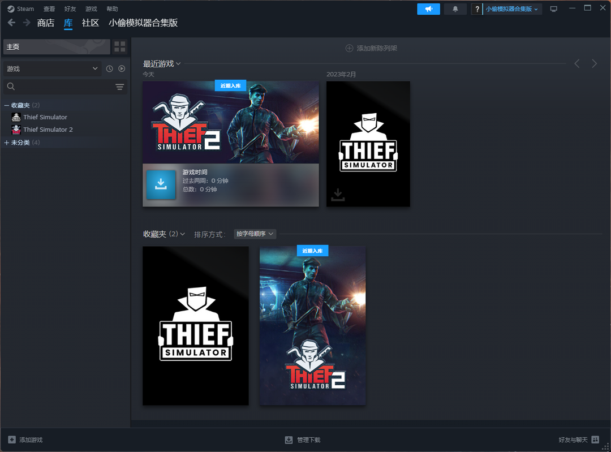Click Thief Simulator sidebar game icon
Screen dimensions: 611x452
[16, 117]
